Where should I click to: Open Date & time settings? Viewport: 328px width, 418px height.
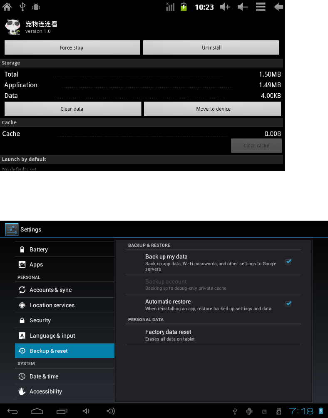click(65, 376)
